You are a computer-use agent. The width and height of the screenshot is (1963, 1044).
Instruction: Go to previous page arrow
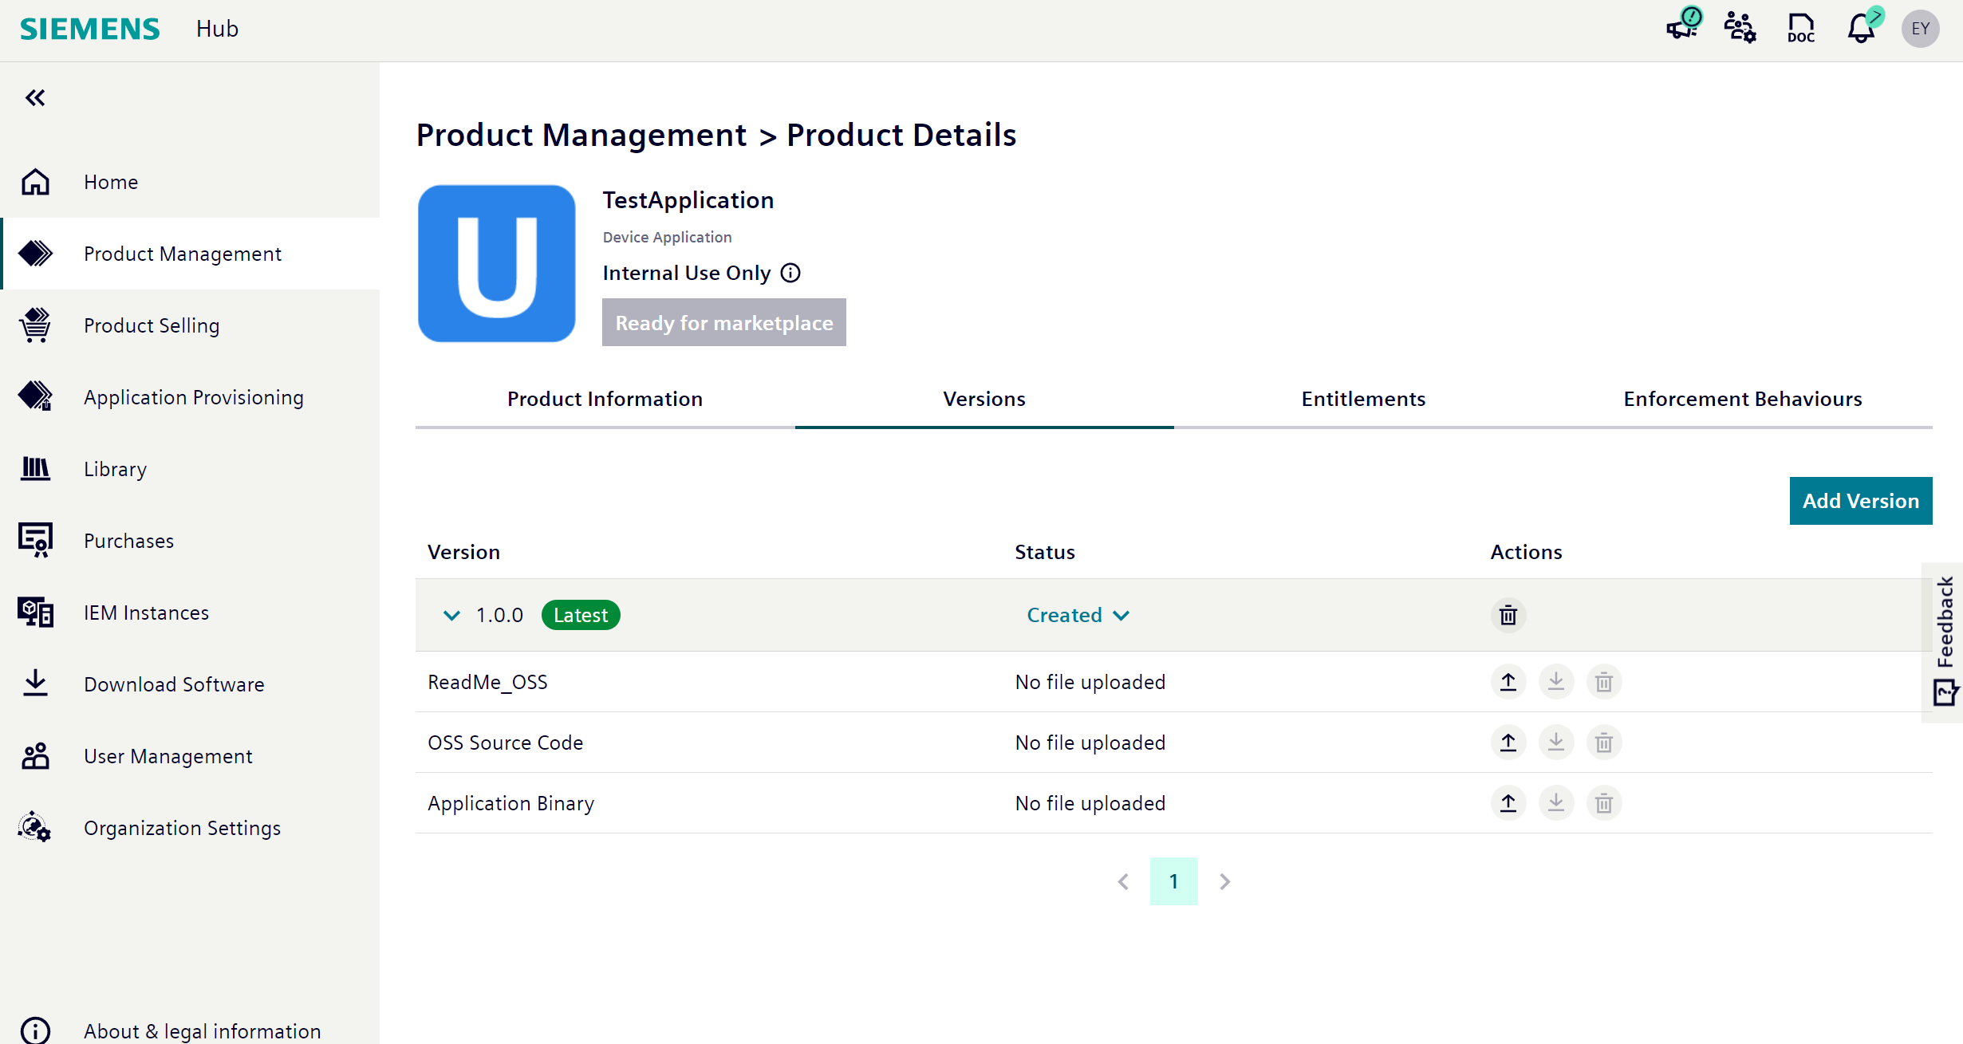point(1123,881)
